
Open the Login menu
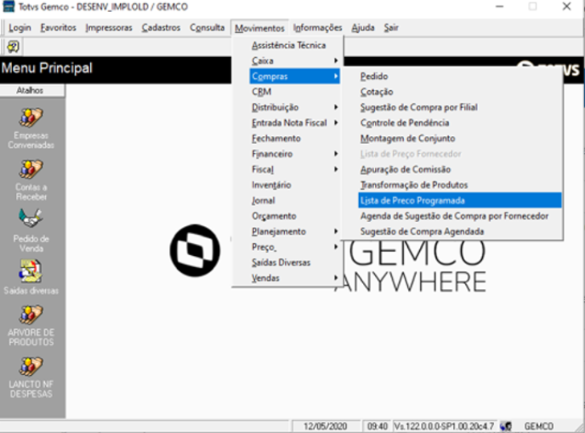pos(20,27)
